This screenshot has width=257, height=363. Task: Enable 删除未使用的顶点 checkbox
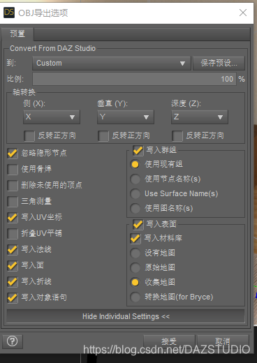pyautogui.click(x=13, y=186)
